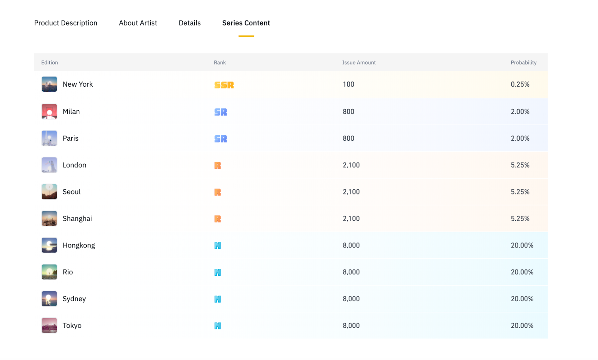
Task: Click the SR rank badge for Milan
Action: 221,112
